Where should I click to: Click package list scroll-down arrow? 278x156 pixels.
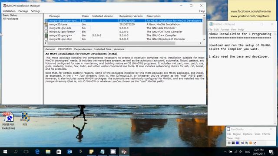204,39
